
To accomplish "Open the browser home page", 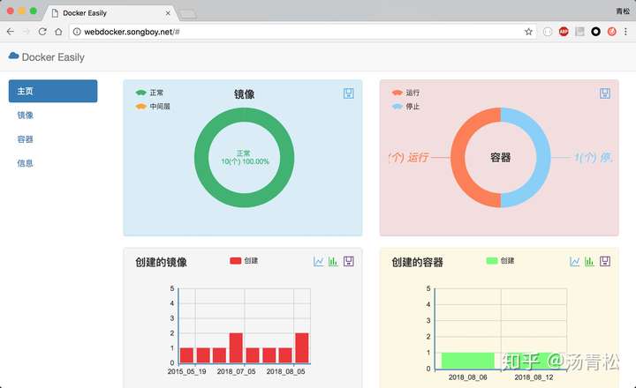I will 58,32.
